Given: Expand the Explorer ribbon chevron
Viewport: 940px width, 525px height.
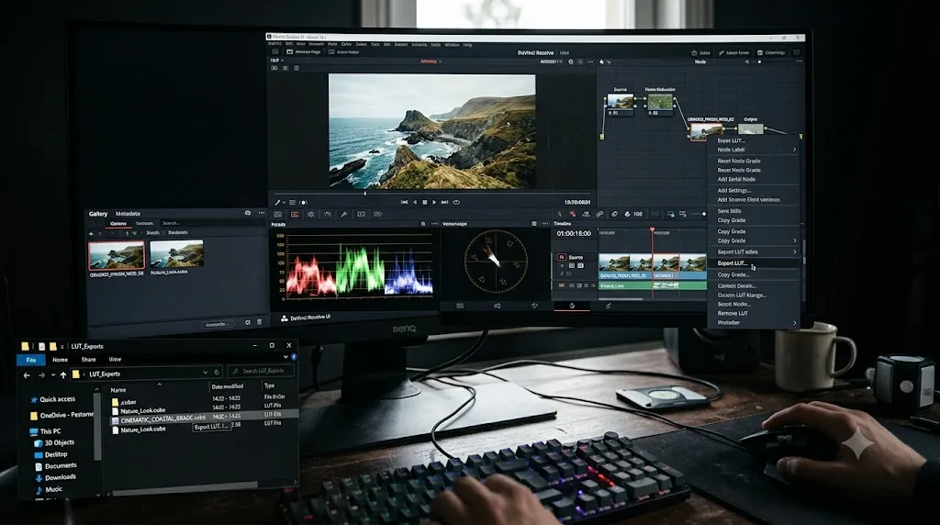Looking at the screenshot, I should 285,358.
